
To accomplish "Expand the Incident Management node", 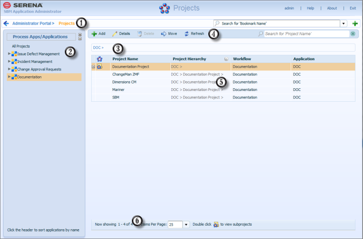I will (x=9, y=61).
